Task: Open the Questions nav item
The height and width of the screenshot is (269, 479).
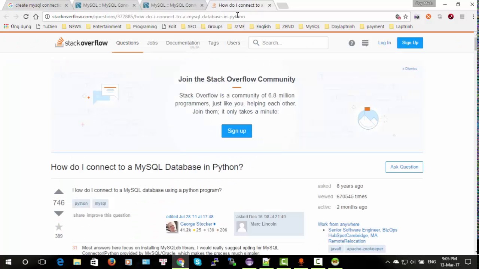Action: [127, 43]
